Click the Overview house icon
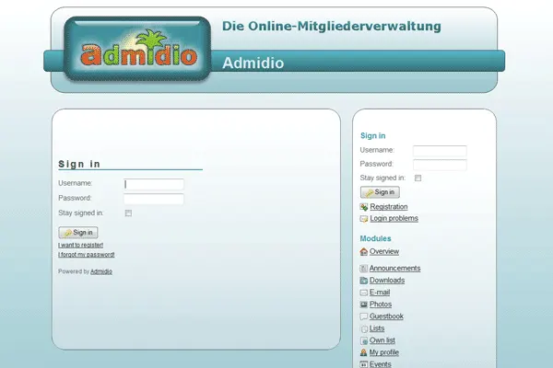 tap(364, 251)
